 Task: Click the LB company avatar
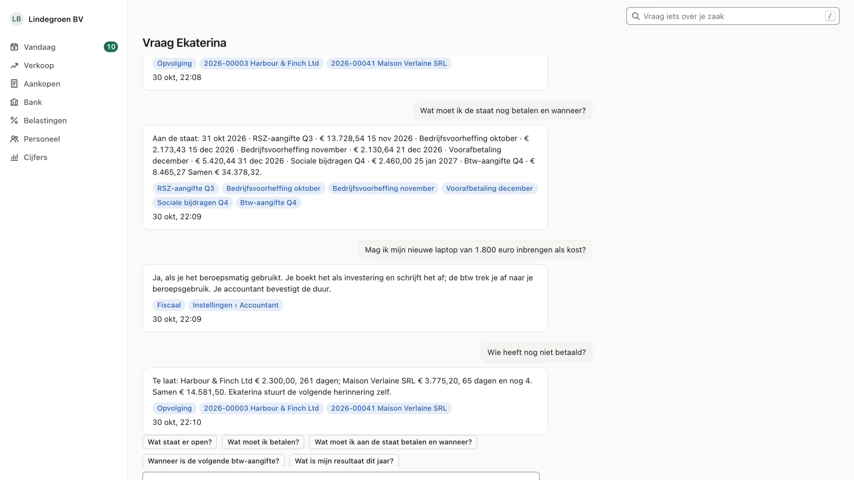pyautogui.click(x=16, y=19)
